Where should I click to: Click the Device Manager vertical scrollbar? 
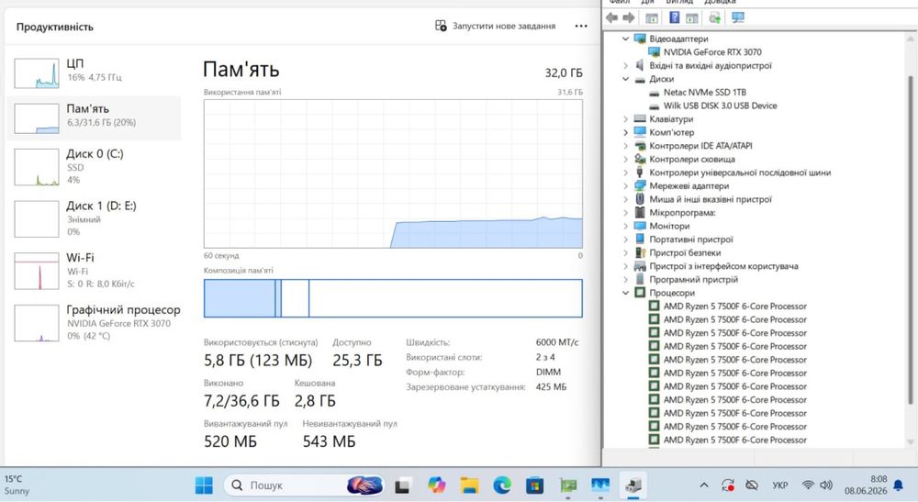[x=910, y=240]
